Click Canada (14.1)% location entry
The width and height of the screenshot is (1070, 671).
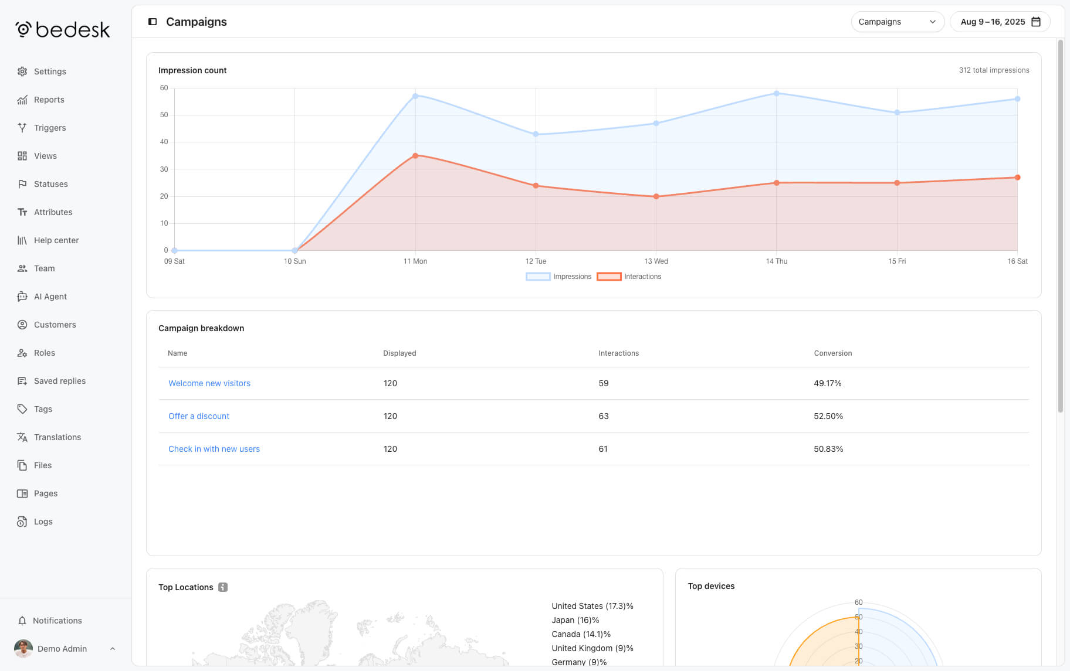pos(581,634)
